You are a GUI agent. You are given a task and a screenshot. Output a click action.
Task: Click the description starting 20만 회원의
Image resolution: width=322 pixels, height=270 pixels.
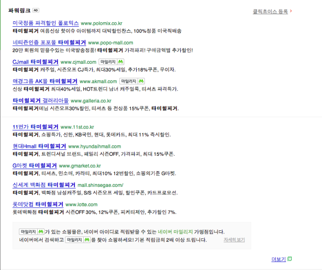coord(103,50)
